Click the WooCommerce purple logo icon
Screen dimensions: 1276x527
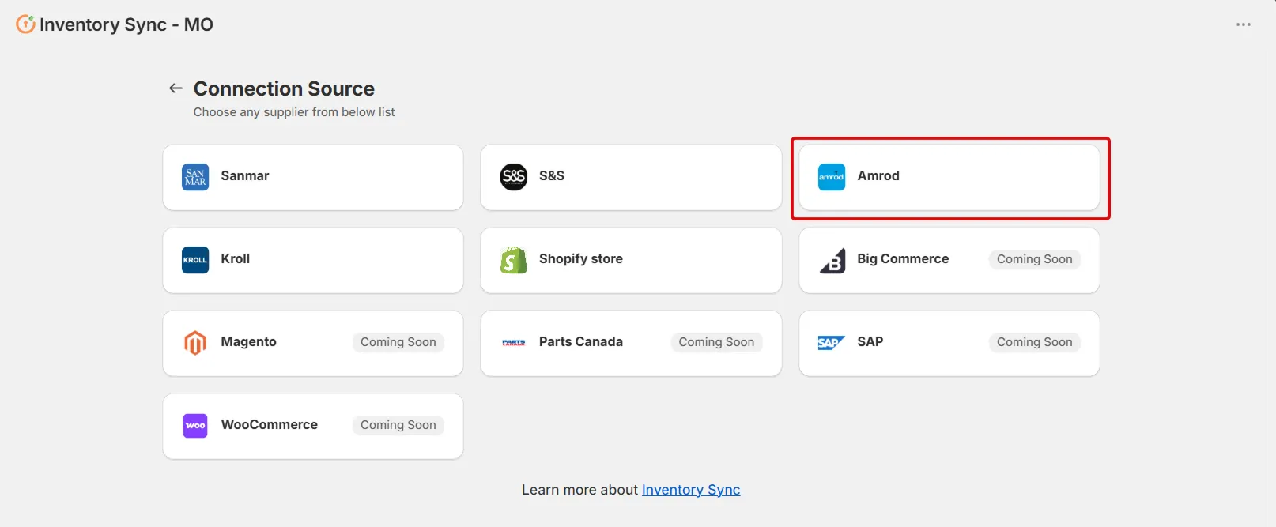(x=195, y=425)
